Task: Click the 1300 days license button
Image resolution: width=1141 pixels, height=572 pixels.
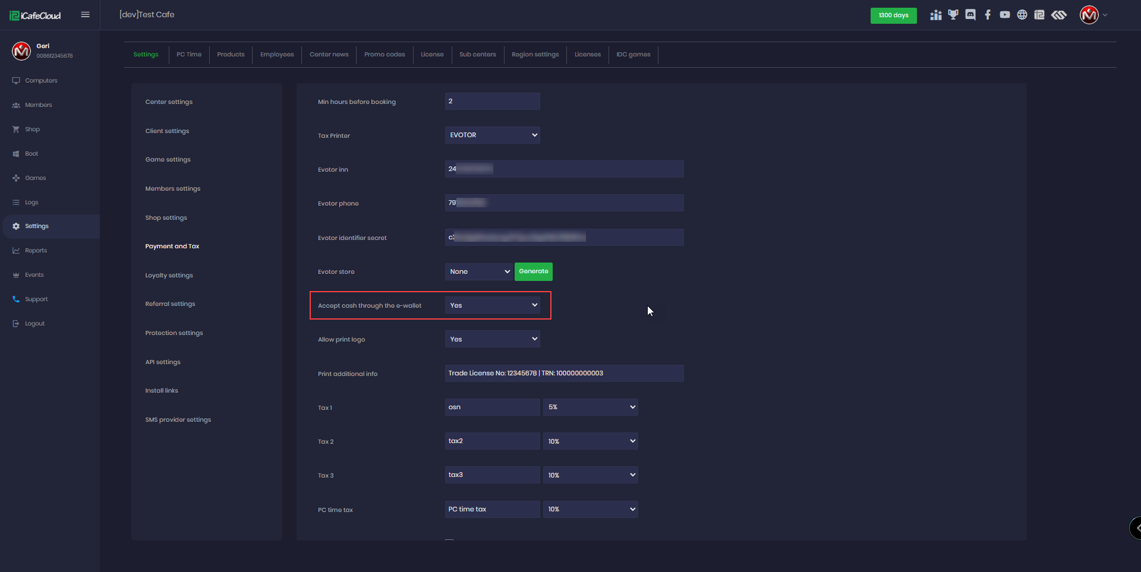Action: (893, 15)
